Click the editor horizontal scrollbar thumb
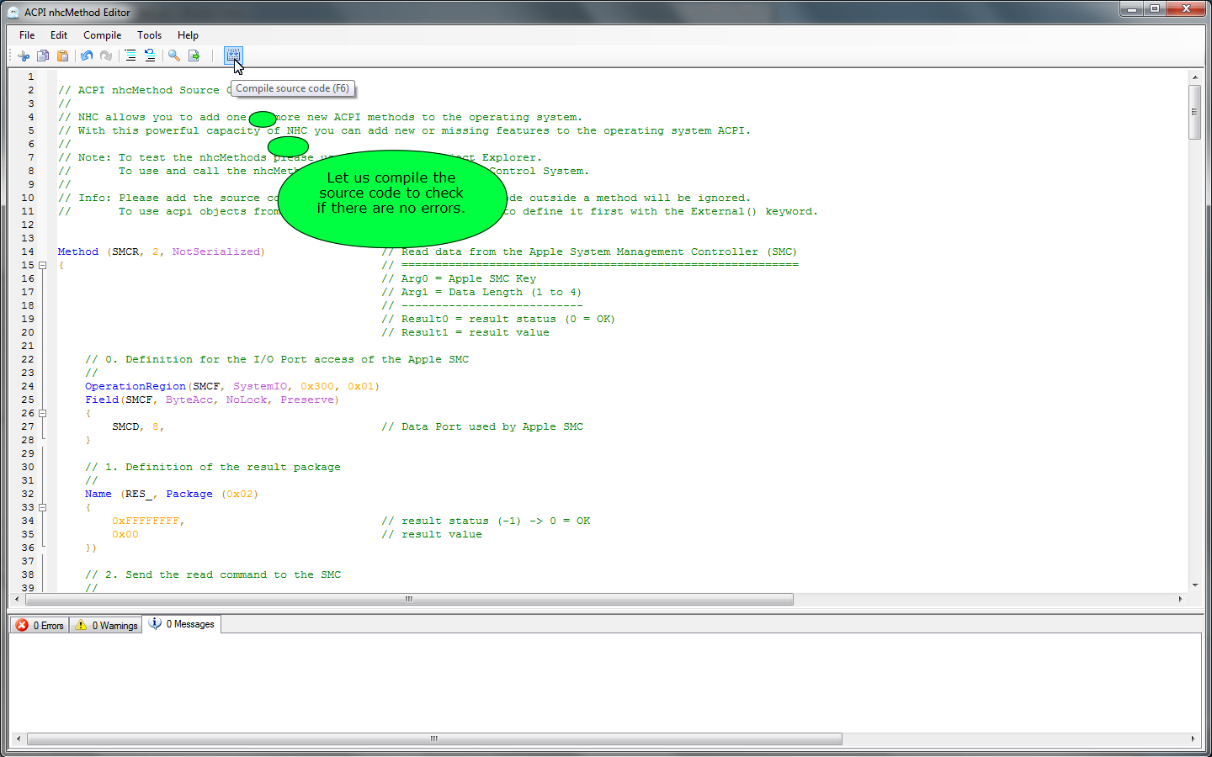The height and width of the screenshot is (757, 1212). point(409,600)
